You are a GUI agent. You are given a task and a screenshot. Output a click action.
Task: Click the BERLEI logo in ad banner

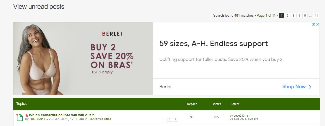[112, 34]
